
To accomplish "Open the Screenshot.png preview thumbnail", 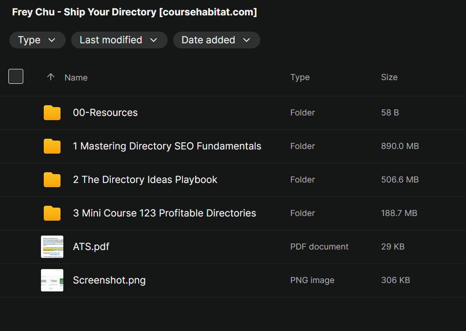I will (x=52, y=280).
